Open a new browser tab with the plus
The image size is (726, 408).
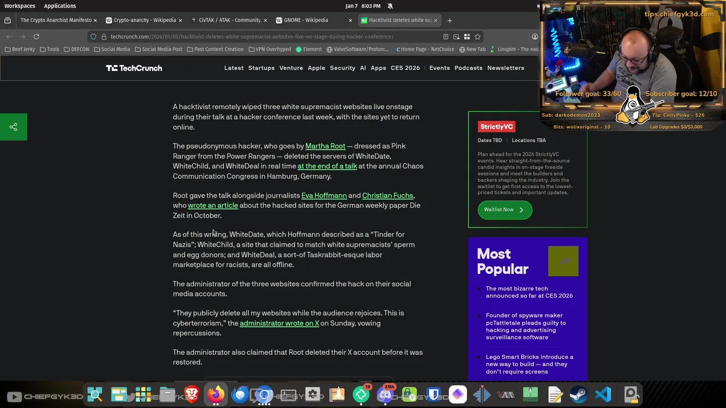[x=450, y=20]
